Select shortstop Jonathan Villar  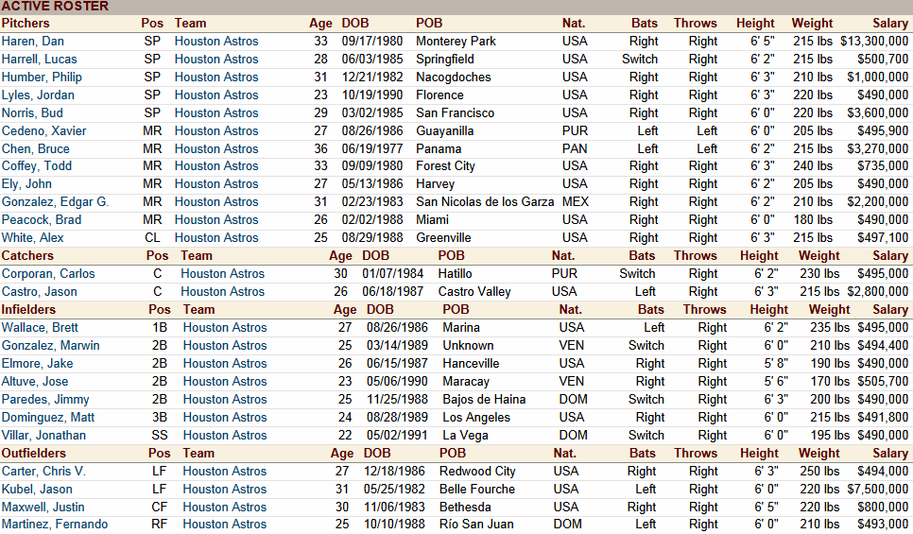[43, 435]
